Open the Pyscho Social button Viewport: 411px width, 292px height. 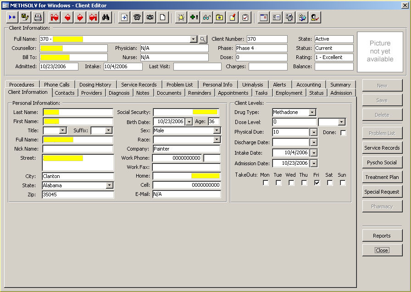click(x=382, y=162)
